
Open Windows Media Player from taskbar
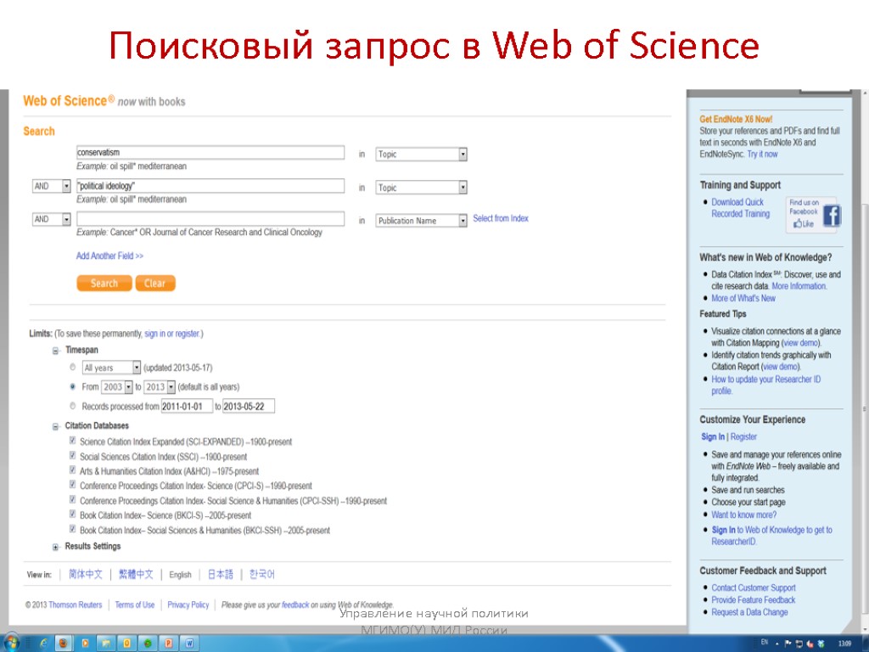(x=85, y=644)
